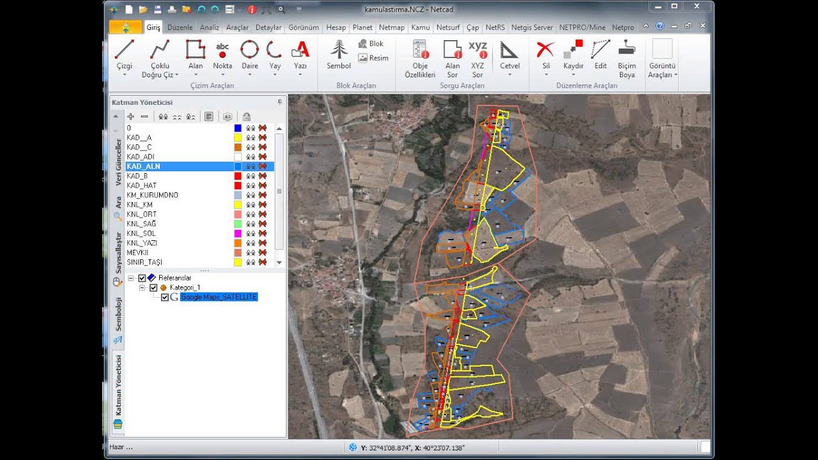Viewport: 818px width, 460px height.
Task: Click the new file icon in the quick access bar
Action: pos(130,10)
